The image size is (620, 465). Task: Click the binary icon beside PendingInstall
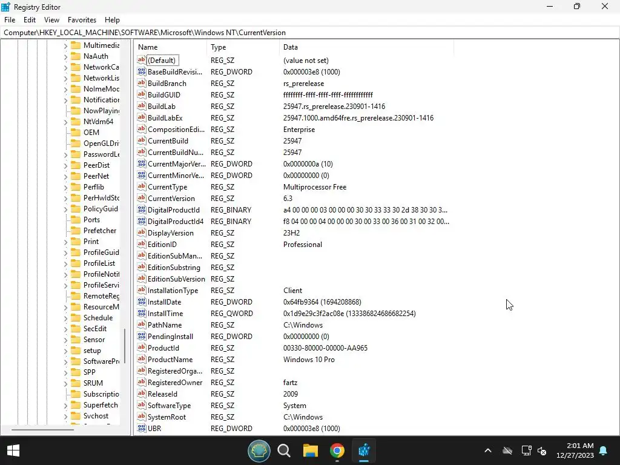coord(142,336)
